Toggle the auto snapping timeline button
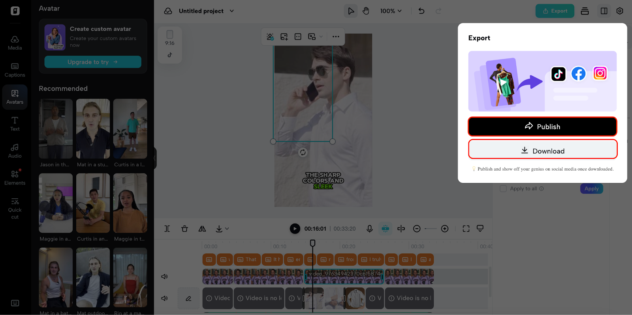 pyautogui.click(x=386, y=229)
